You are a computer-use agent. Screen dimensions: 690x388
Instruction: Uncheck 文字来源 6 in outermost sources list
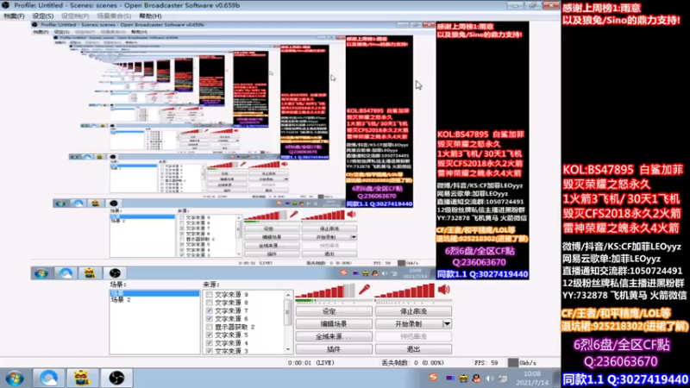tap(209, 318)
